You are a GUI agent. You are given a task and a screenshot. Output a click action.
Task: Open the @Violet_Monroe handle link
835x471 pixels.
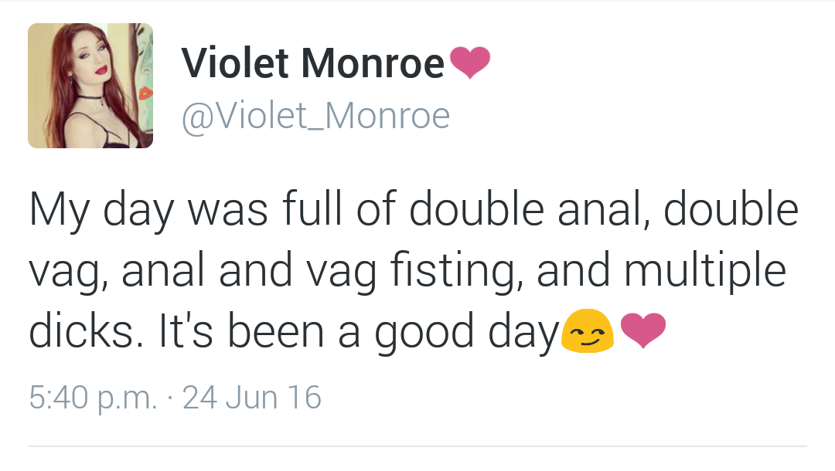(x=315, y=116)
